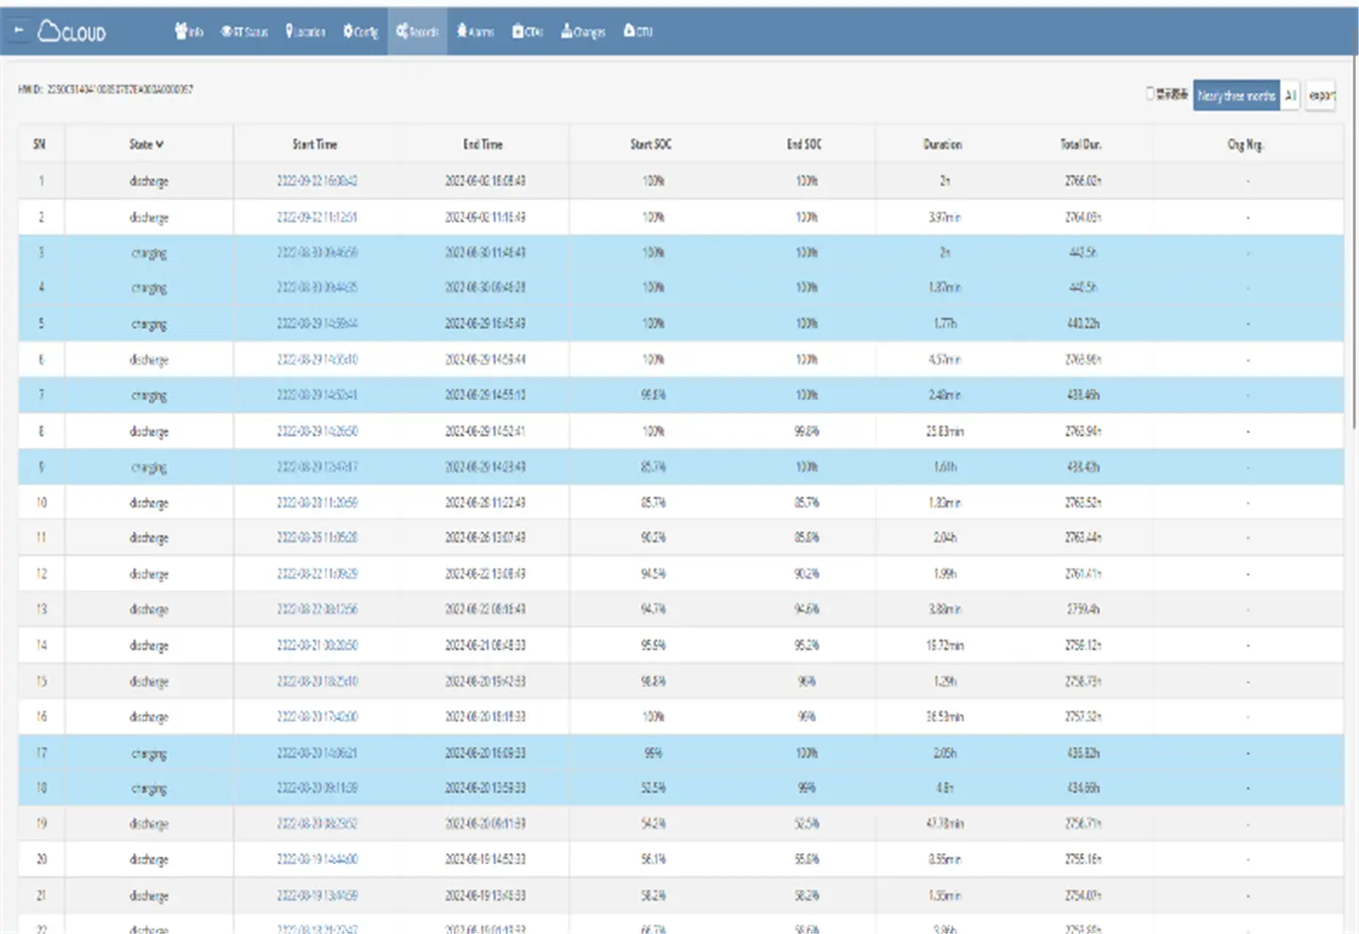Switch to the All records filter
This screenshot has height=934, width=1359.
pyautogui.click(x=1290, y=95)
